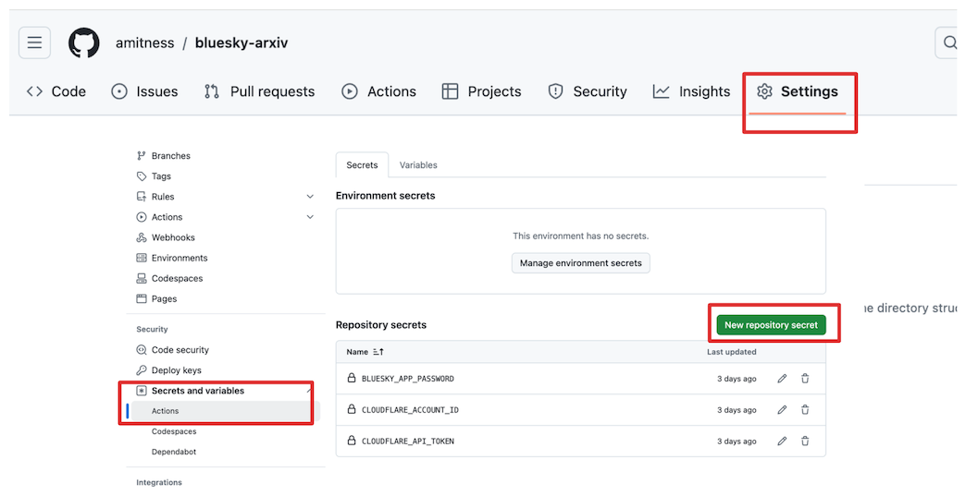Open the amitness profile link
The width and height of the screenshot is (966, 496).
click(x=142, y=43)
